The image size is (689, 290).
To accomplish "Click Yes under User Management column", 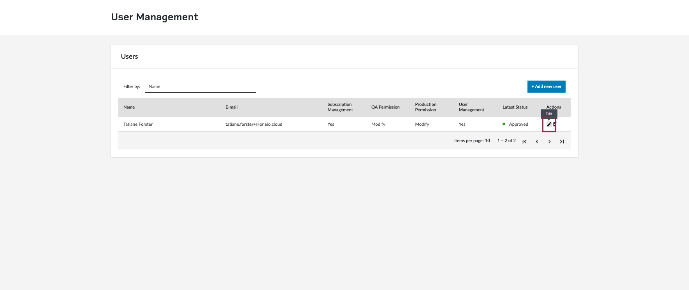I will click(462, 124).
